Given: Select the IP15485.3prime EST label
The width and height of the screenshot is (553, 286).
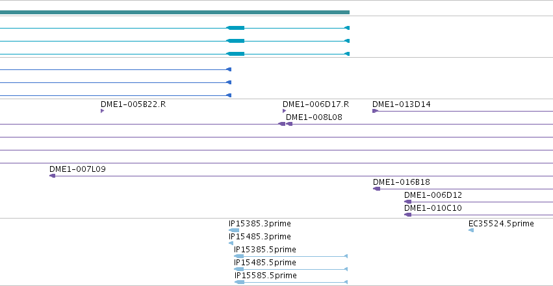Looking at the screenshot, I should pos(259,237).
